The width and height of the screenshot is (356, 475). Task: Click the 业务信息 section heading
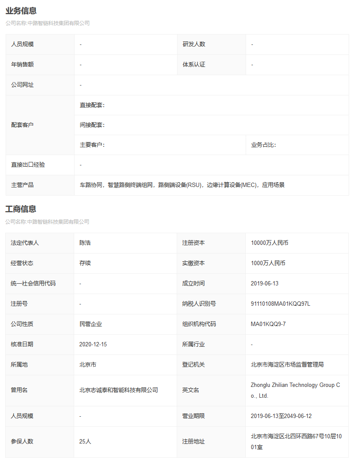[21, 11]
